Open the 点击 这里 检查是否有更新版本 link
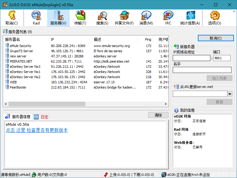Screen dimensions: 237x178 click(37, 130)
